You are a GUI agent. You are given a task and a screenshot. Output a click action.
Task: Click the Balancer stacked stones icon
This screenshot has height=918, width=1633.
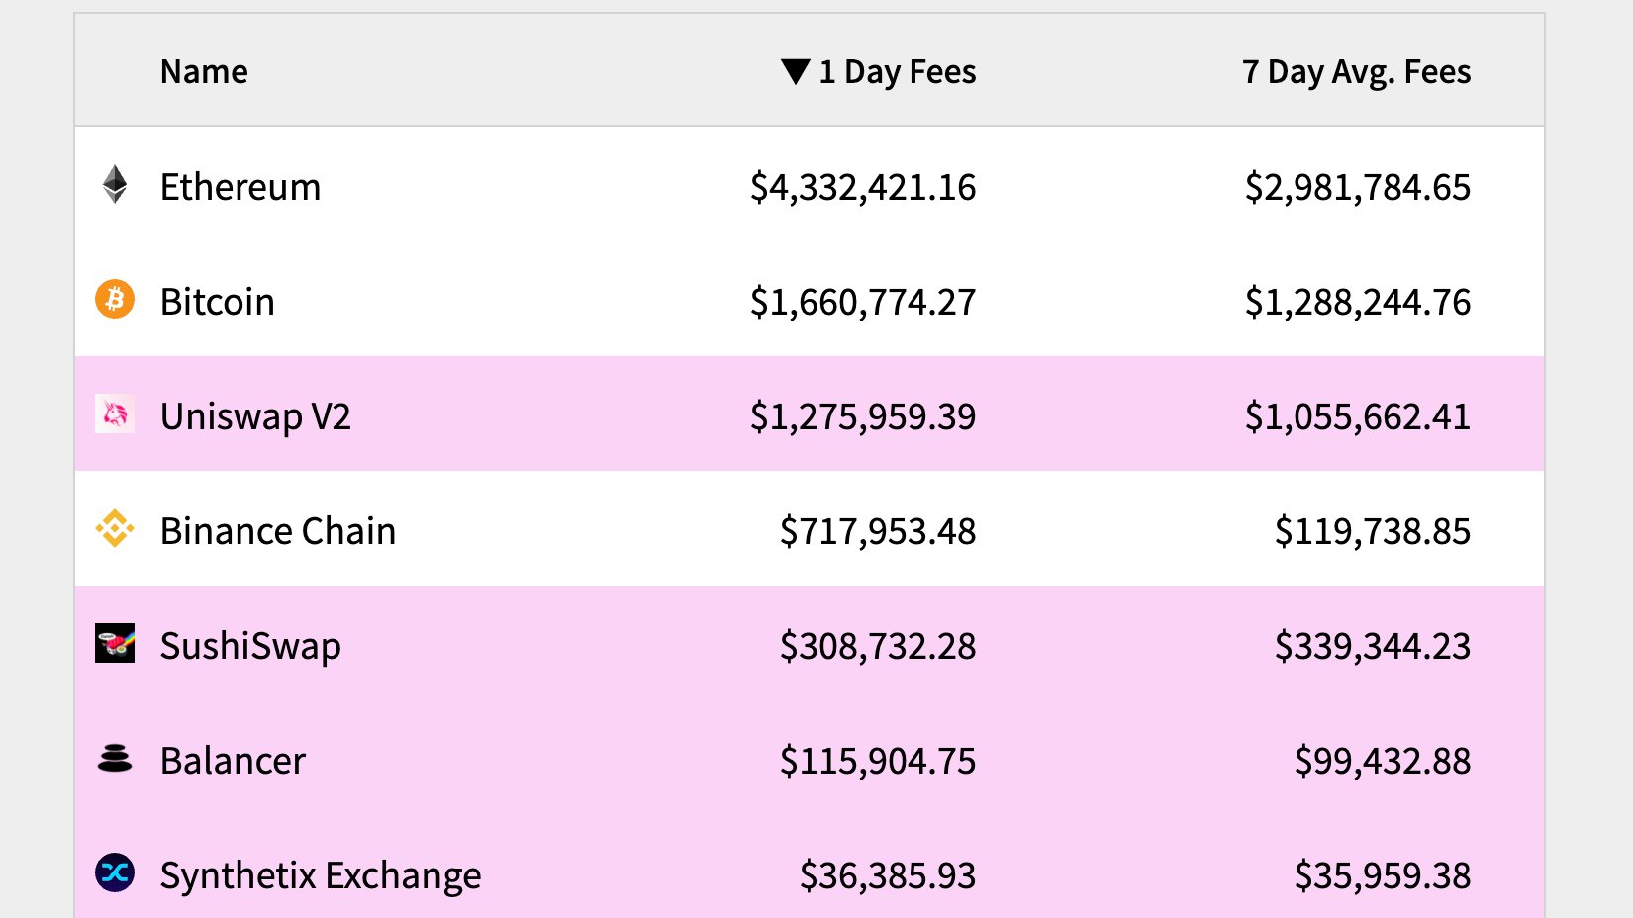click(115, 759)
